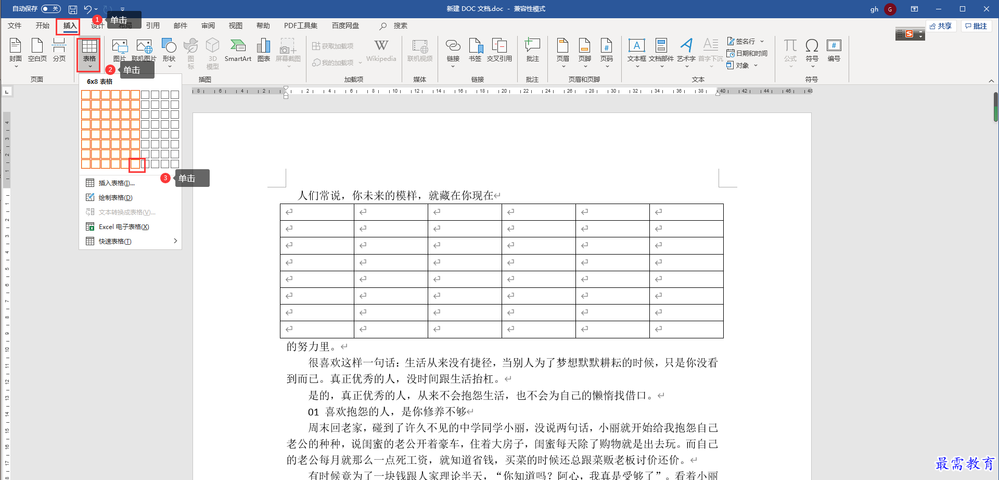Click first-line indent marker on ruler
Viewport: 999px width, 480px height.
pos(286,89)
